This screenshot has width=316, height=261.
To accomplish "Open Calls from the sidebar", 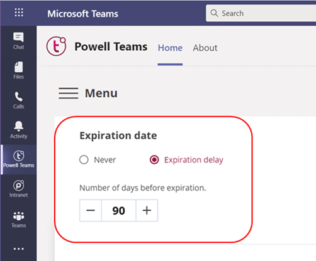I will click(x=18, y=100).
